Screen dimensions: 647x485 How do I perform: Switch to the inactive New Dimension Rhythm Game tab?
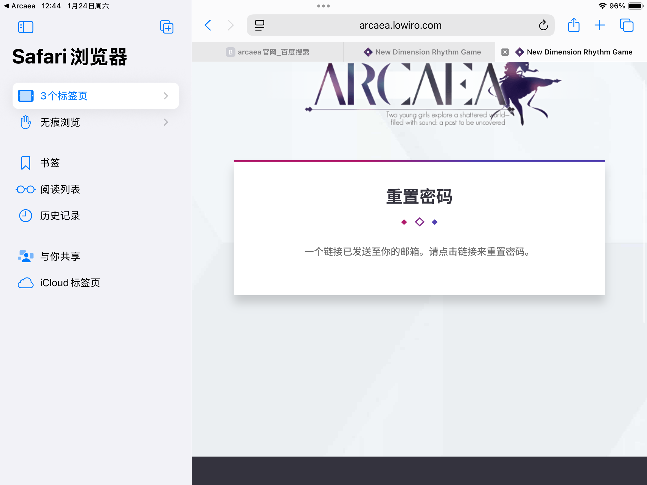pos(419,52)
